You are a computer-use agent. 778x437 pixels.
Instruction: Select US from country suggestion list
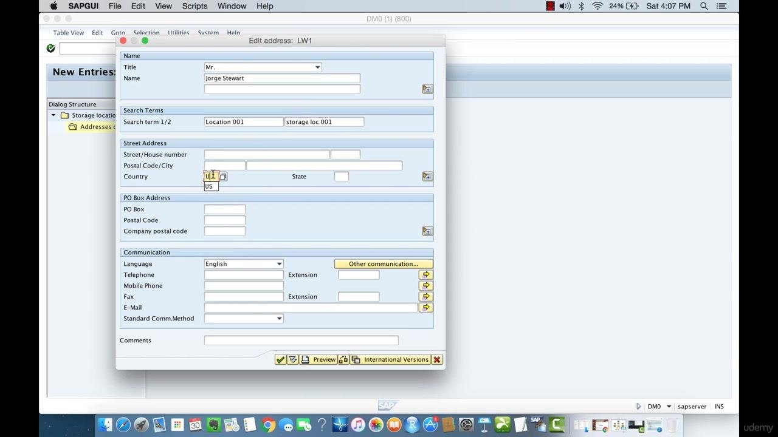(x=211, y=186)
